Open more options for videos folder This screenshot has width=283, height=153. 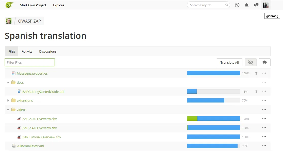click(x=264, y=109)
